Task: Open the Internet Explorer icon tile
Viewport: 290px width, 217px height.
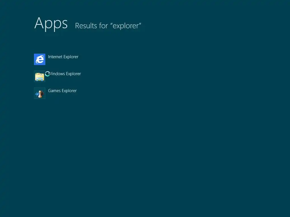Action: point(40,59)
